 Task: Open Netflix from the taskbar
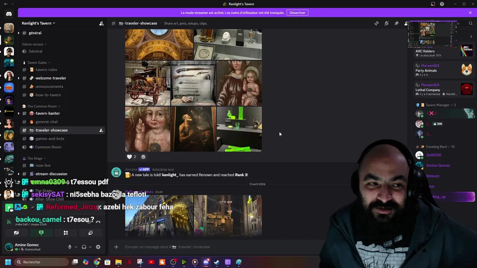[129, 262]
